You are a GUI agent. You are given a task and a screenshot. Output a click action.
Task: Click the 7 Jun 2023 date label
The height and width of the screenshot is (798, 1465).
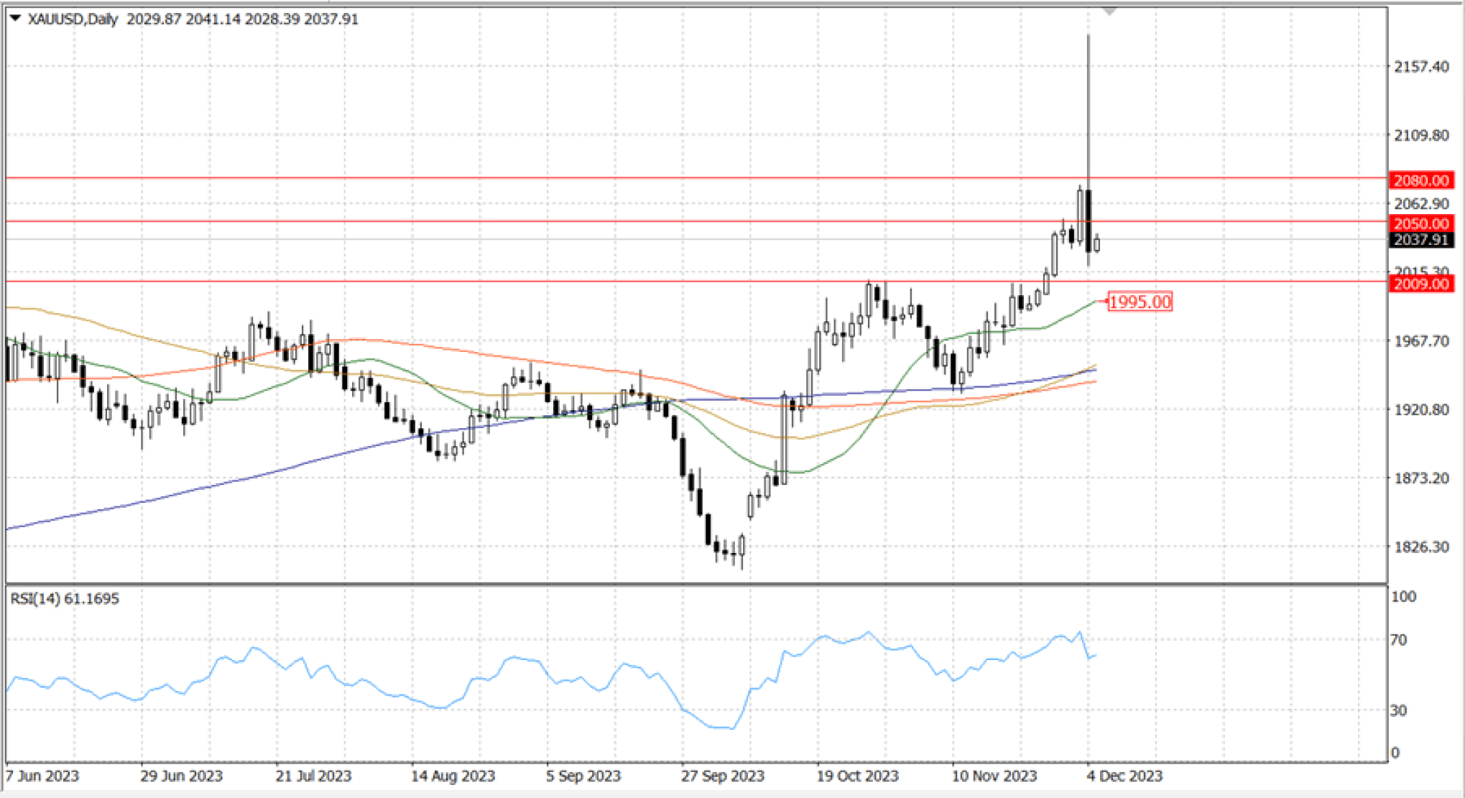(x=42, y=776)
